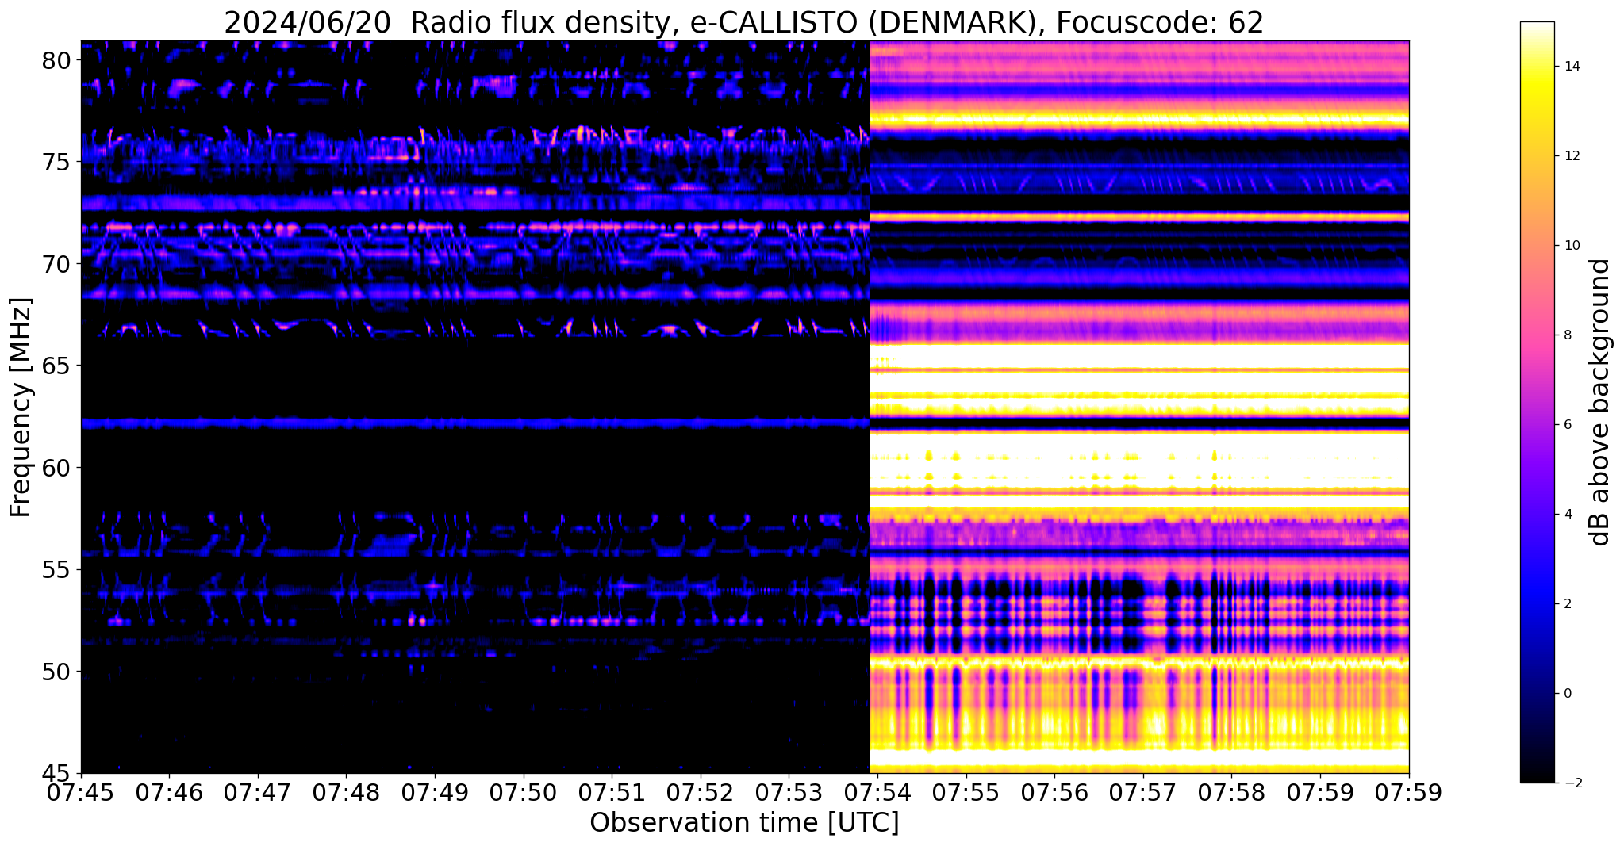Click the 50 frequency tick label
This screenshot has height=846, width=1624.
(x=56, y=672)
